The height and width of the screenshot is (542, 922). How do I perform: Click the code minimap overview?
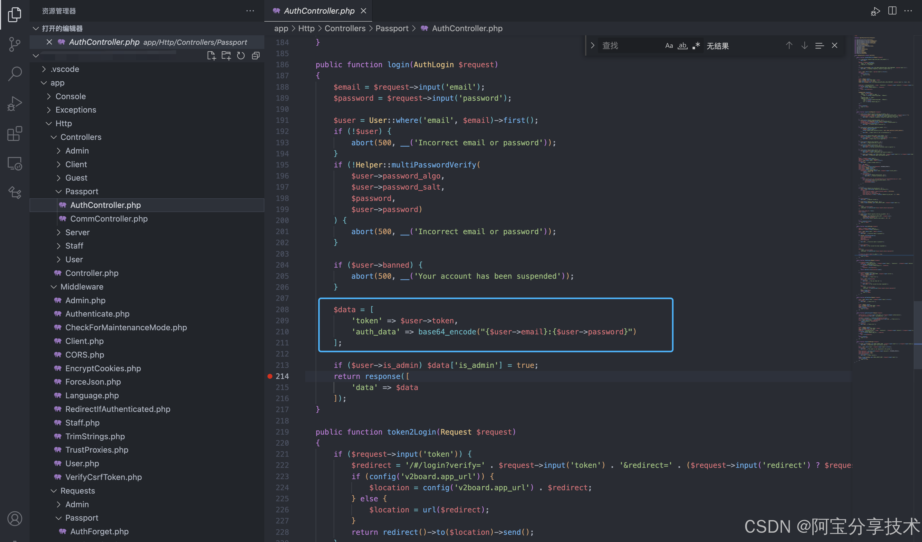(x=882, y=183)
